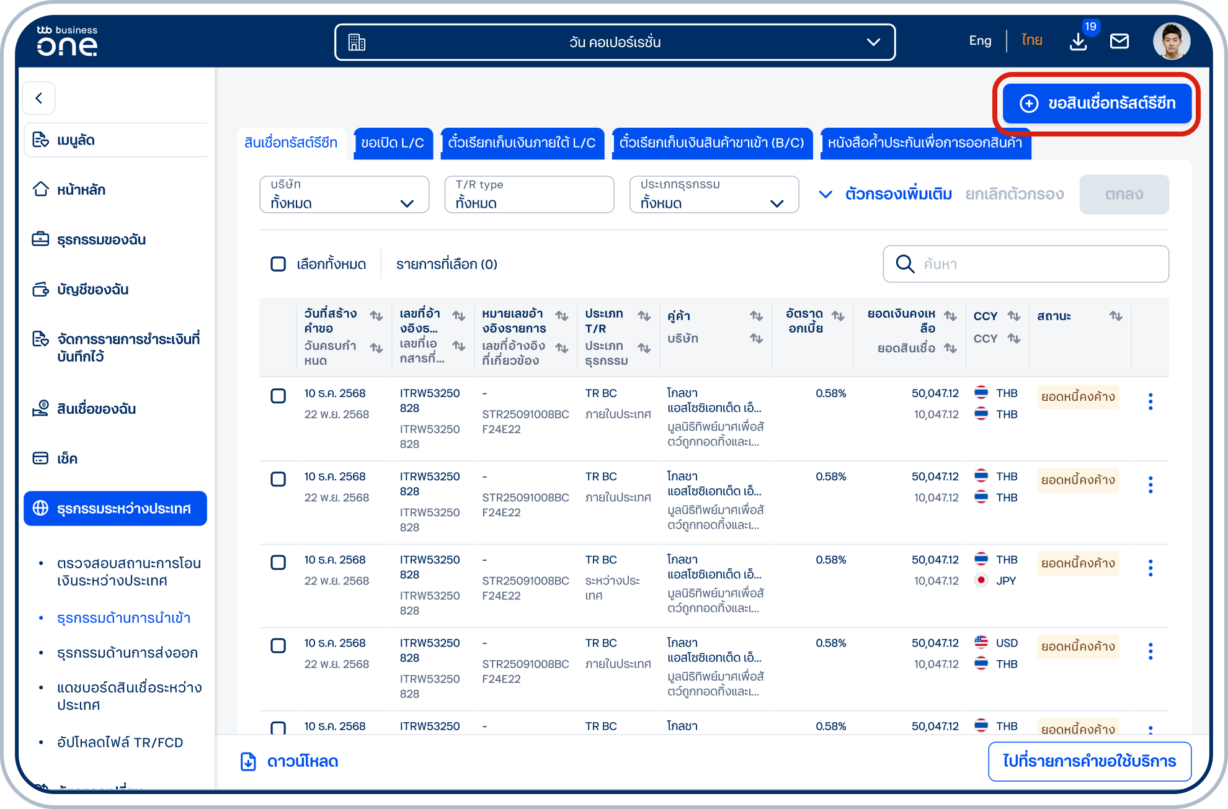
Task: Select the third transaction row checkbox
Action: click(278, 562)
